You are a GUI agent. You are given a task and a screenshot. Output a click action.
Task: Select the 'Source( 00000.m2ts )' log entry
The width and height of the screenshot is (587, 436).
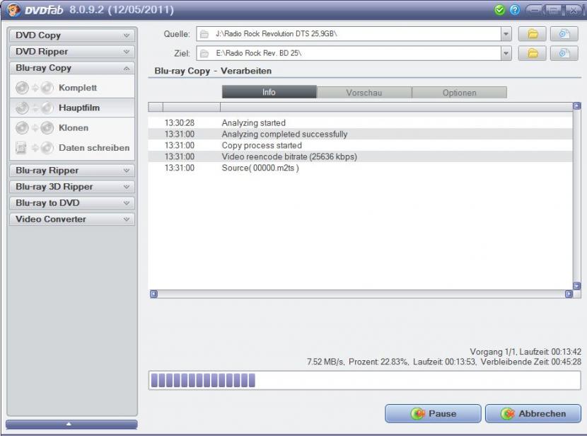360,168
